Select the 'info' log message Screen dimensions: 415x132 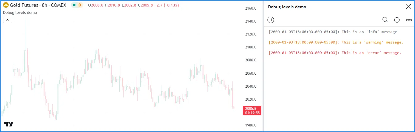[334, 32]
